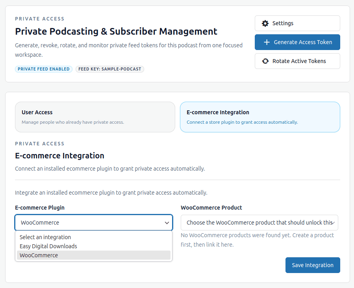
Task: Choose Easy Digital Downloads from the plugin list
Action: click(48, 246)
